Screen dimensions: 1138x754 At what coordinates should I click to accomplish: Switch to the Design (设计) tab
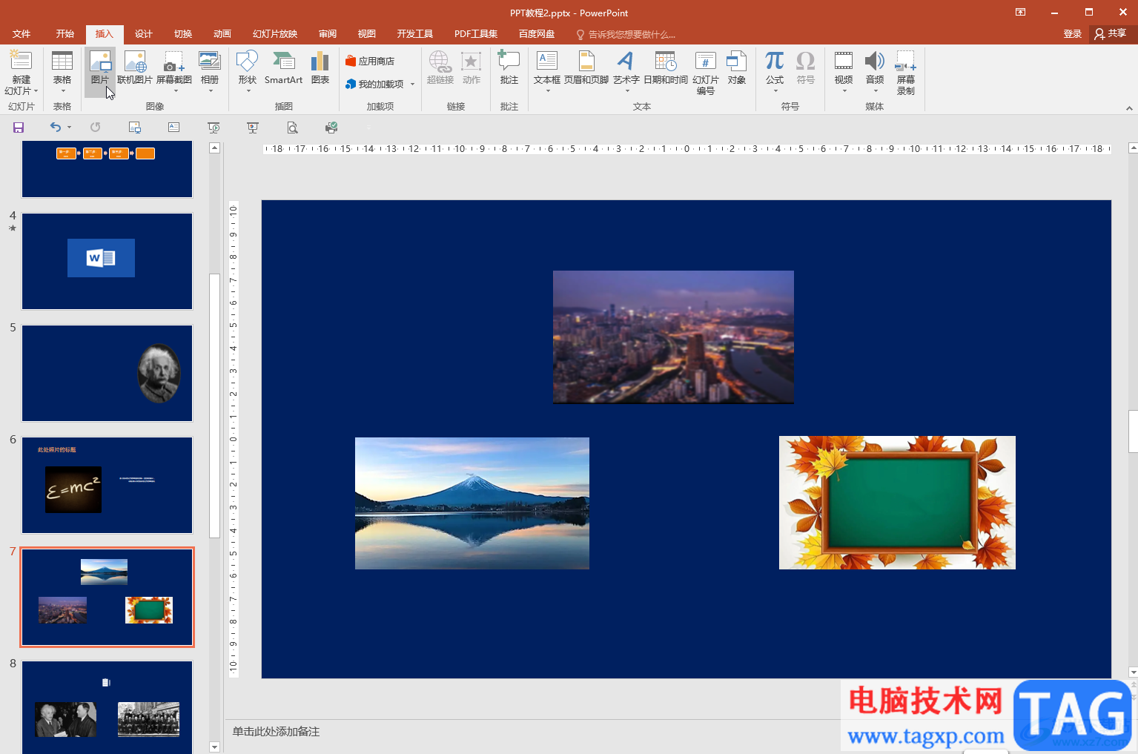pos(144,34)
